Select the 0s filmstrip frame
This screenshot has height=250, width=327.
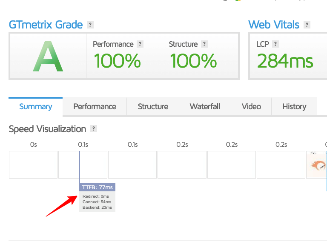[33, 165]
